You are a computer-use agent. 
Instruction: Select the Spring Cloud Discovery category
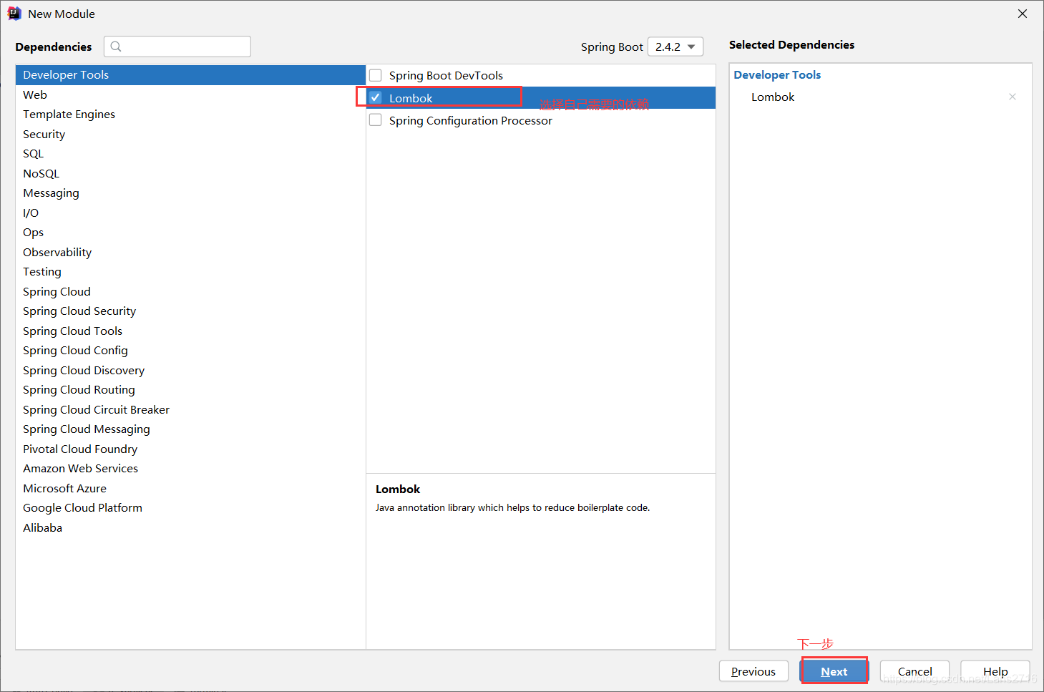pos(190,371)
